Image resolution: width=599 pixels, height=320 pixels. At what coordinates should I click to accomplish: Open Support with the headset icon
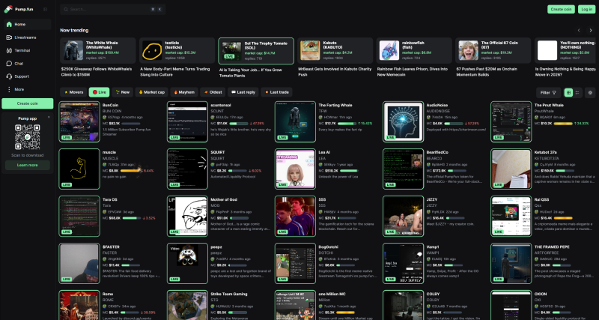(x=21, y=76)
